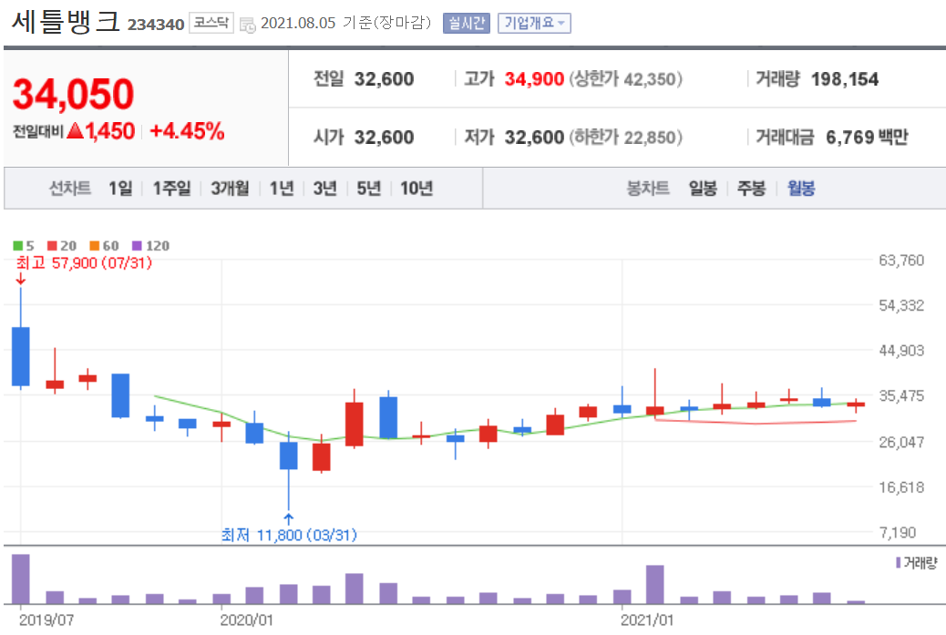Click the 2020/01 axis label
This screenshot has width=946, height=635.
[x=246, y=620]
